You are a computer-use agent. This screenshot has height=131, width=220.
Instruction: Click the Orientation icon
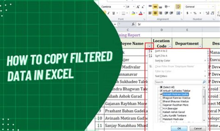pyautogui.click(x=167, y=7)
